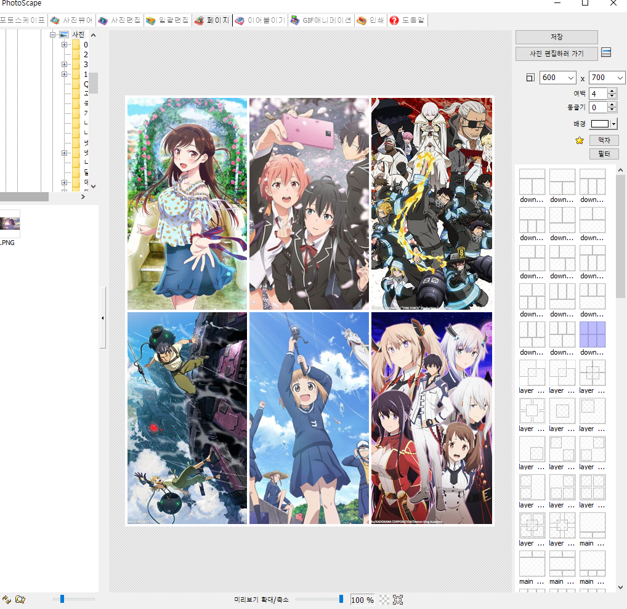Click the climbing characters collage cell

pyautogui.click(x=187, y=418)
